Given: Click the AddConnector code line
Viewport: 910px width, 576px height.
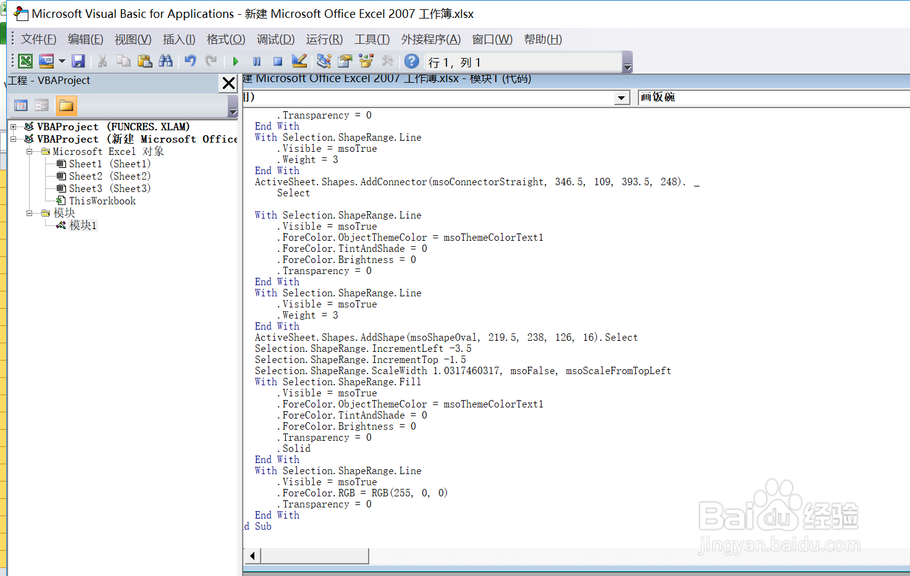Looking at the screenshot, I should pos(477,182).
